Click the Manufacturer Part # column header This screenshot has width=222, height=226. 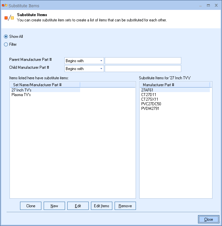tap(158, 85)
